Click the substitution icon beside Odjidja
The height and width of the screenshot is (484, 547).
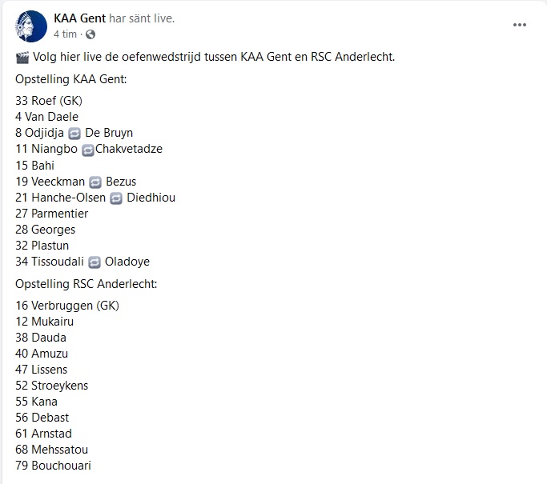click(x=74, y=133)
